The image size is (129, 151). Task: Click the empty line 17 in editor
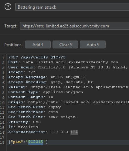click(68, 137)
